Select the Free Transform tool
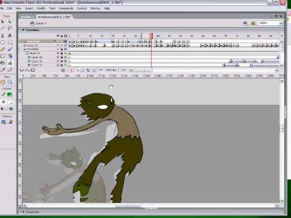 [x=2, y=56]
